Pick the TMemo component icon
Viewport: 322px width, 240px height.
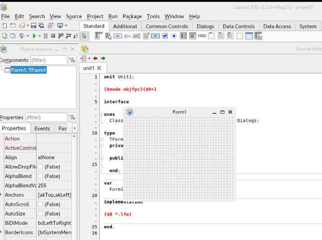146,36
